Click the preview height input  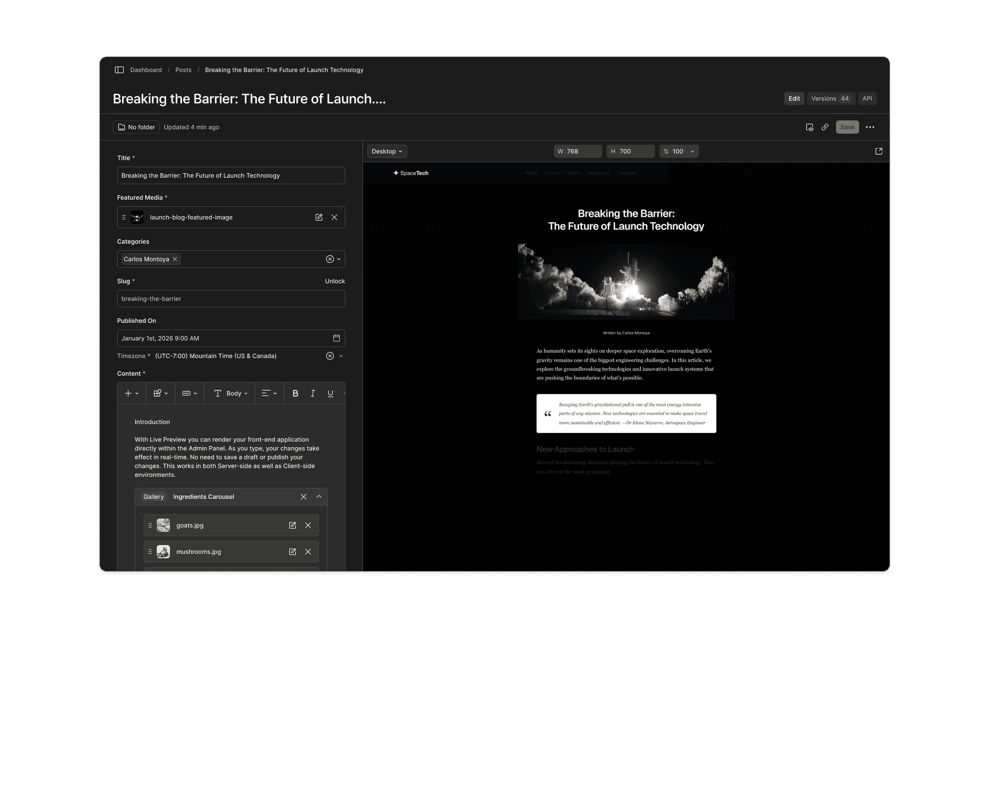point(631,151)
